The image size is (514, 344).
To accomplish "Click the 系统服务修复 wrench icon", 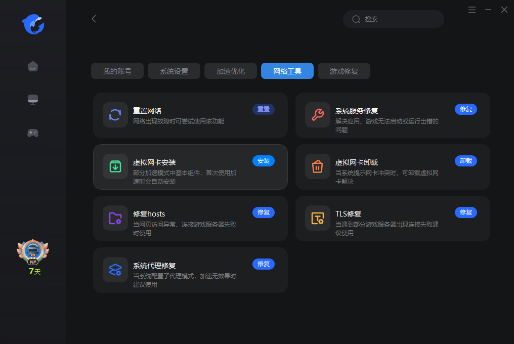I will point(317,115).
